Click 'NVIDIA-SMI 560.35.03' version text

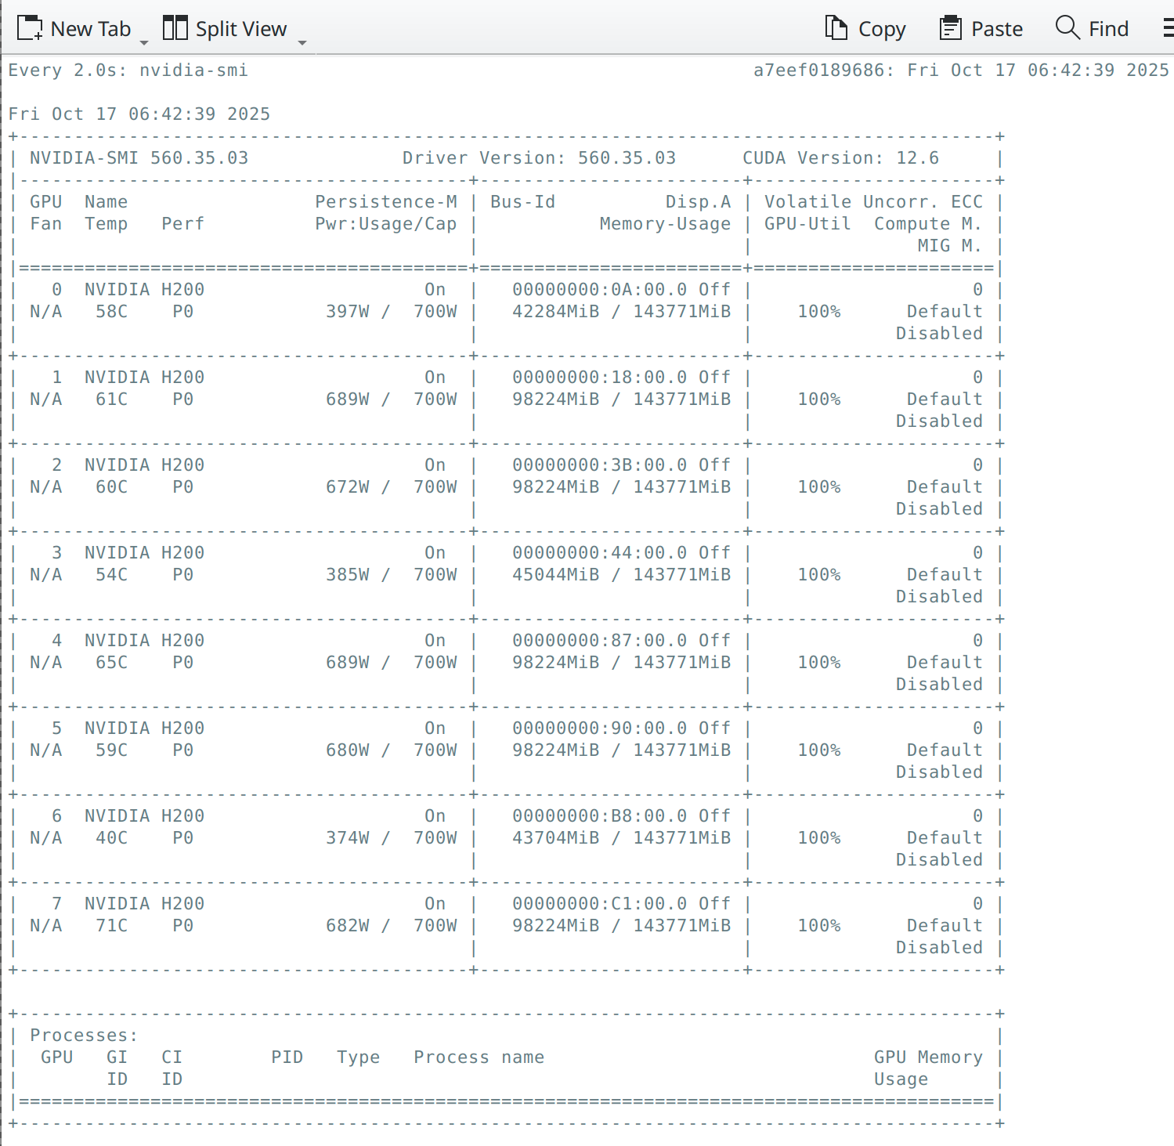tap(139, 158)
